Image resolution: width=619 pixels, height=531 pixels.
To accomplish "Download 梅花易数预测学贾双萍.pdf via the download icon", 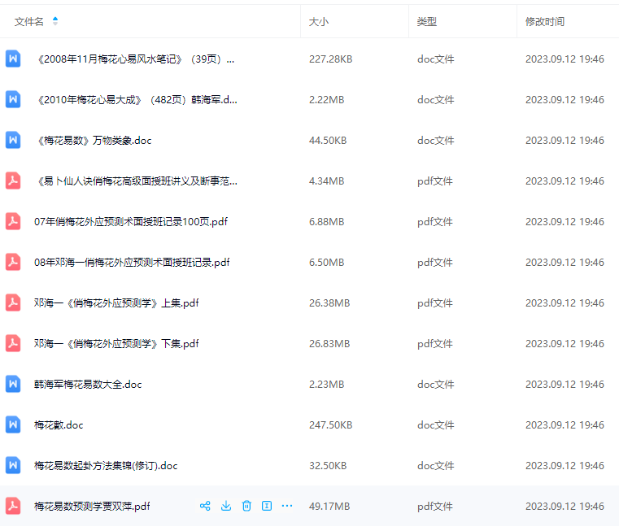I will tap(226, 506).
